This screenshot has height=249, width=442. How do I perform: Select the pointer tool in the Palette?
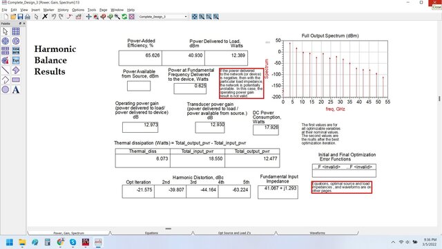(x=5, y=31)
